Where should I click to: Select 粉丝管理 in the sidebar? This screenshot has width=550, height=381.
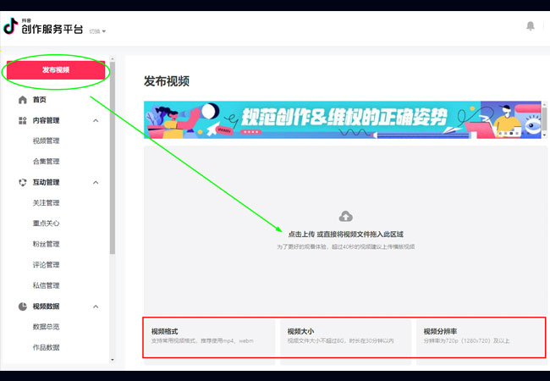(x=46, y=244)
